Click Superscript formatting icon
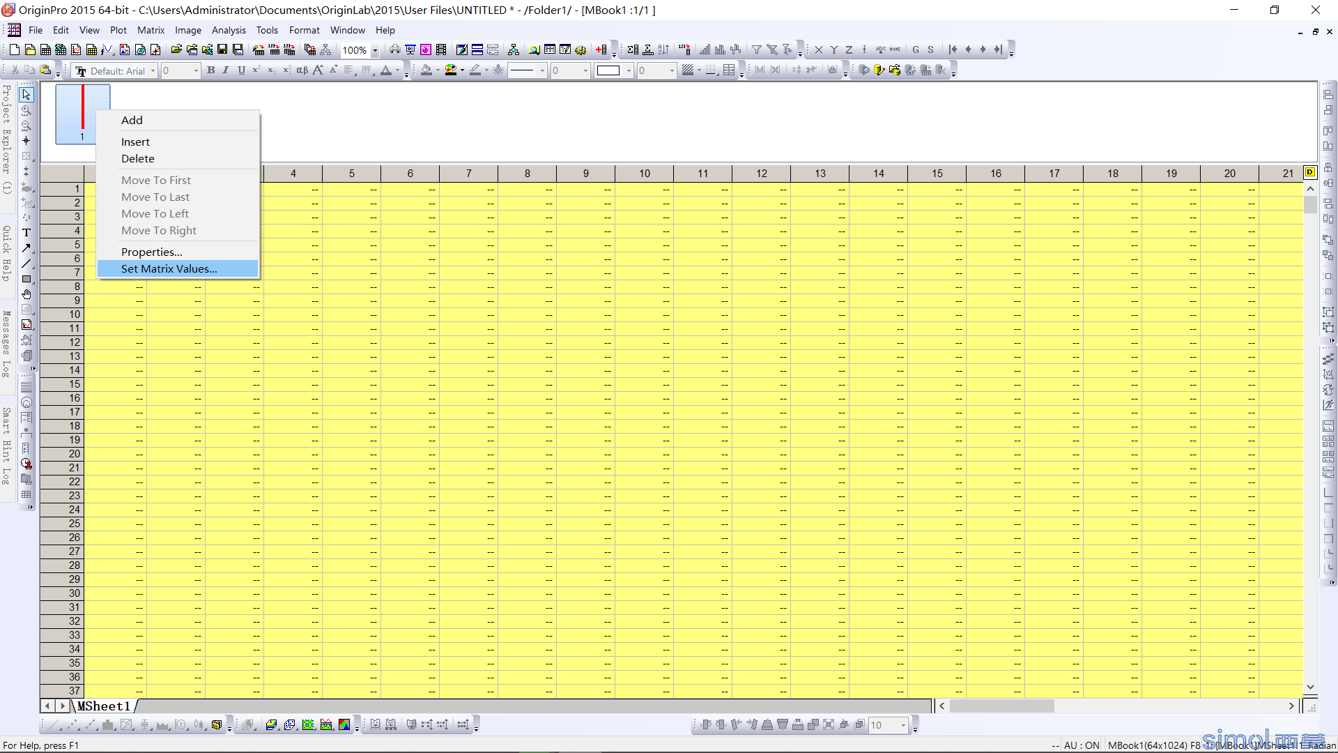The width and height of the screenshot is (1338, 753). pos(256,70)
